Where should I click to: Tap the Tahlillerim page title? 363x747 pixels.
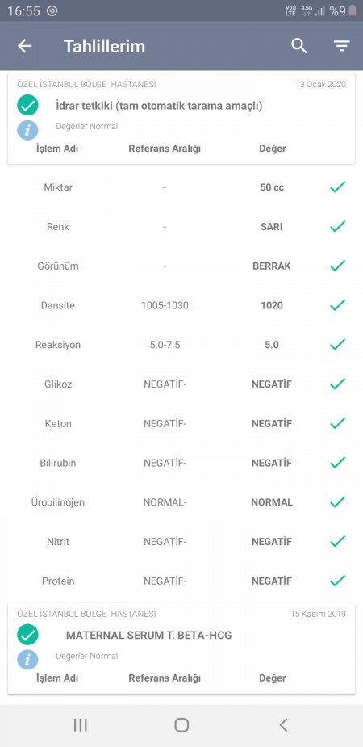point(104,46)
